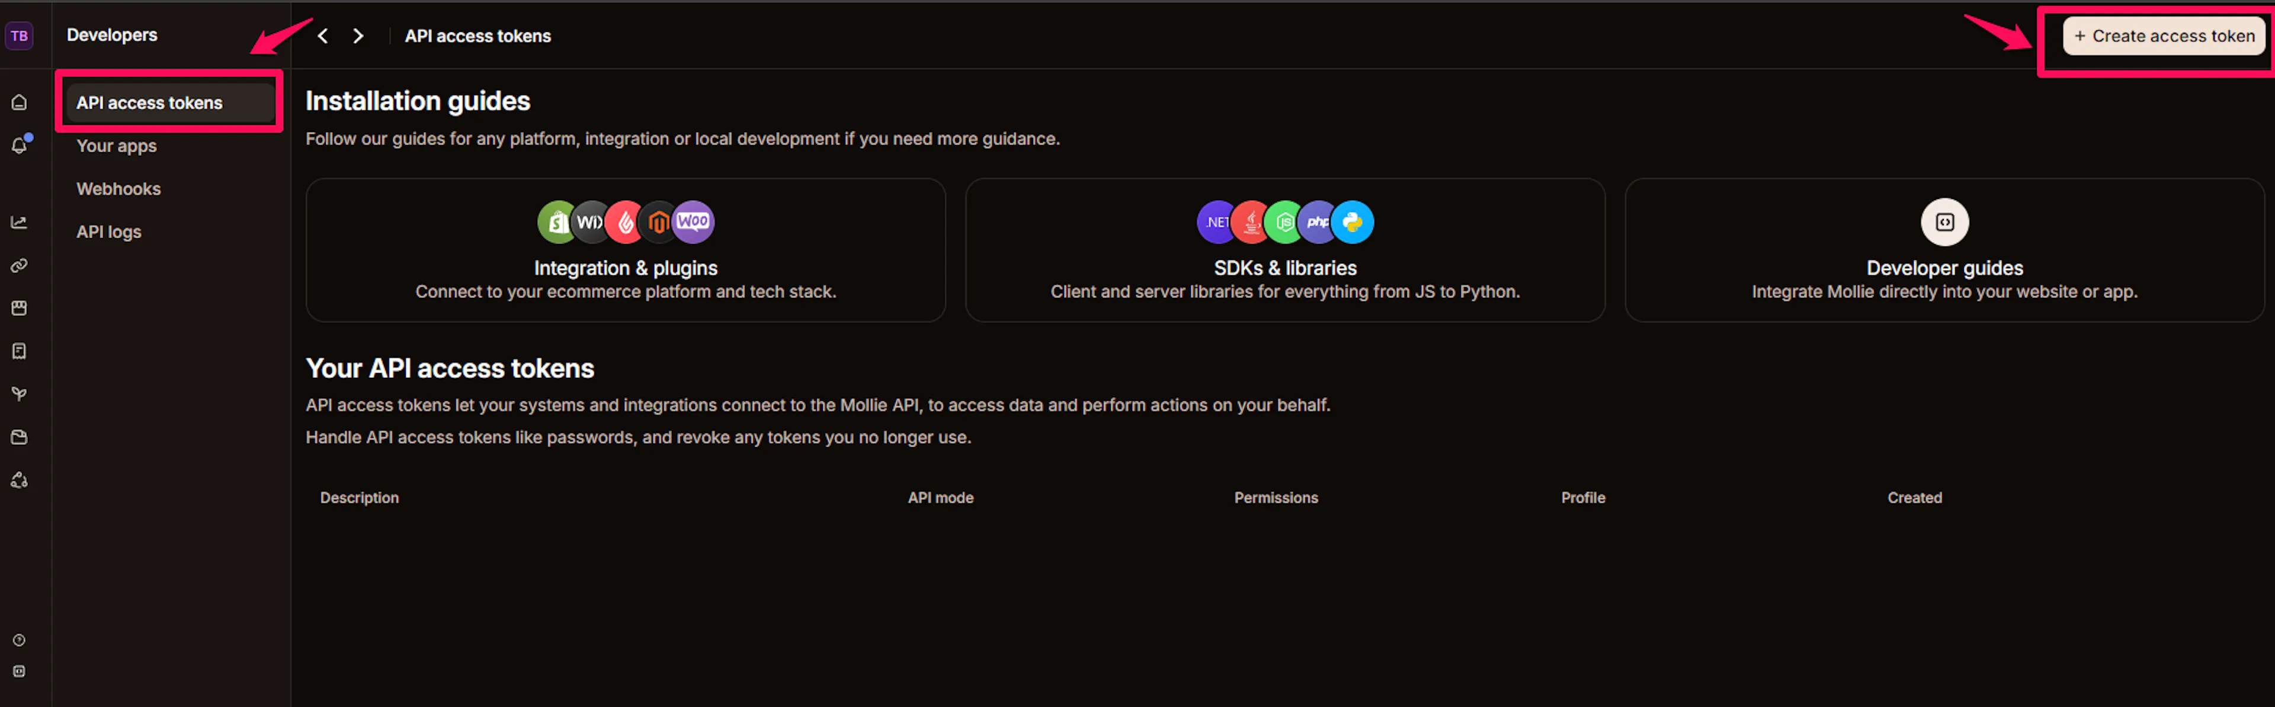The width and height of the screenshot is (2275, 707).
Task: Click text 'Connect to your ecommerce platform and tech stack.'
Action: (x=625, y=292)
